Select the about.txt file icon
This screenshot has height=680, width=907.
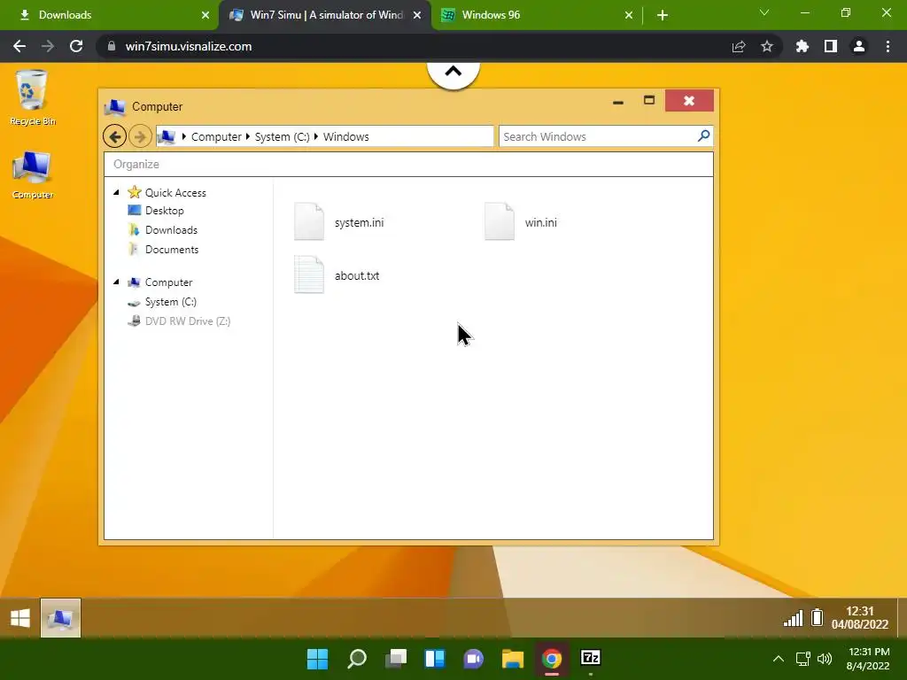tap(309, 274)
